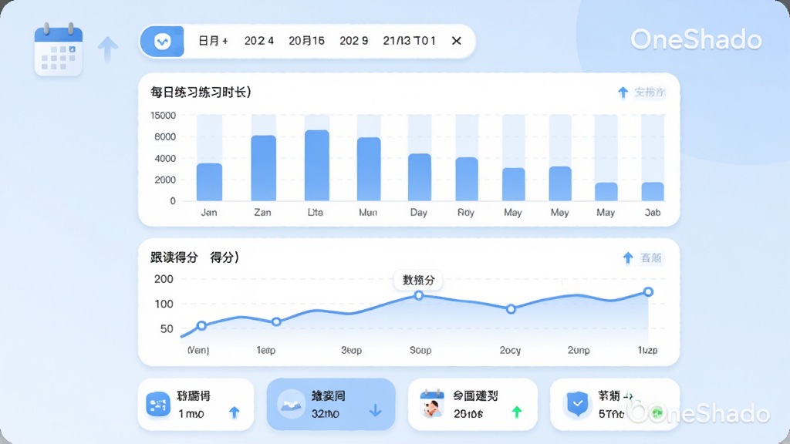Select the Jan bar in the bar chart
The image size is (790, 444).
[209, 182]
